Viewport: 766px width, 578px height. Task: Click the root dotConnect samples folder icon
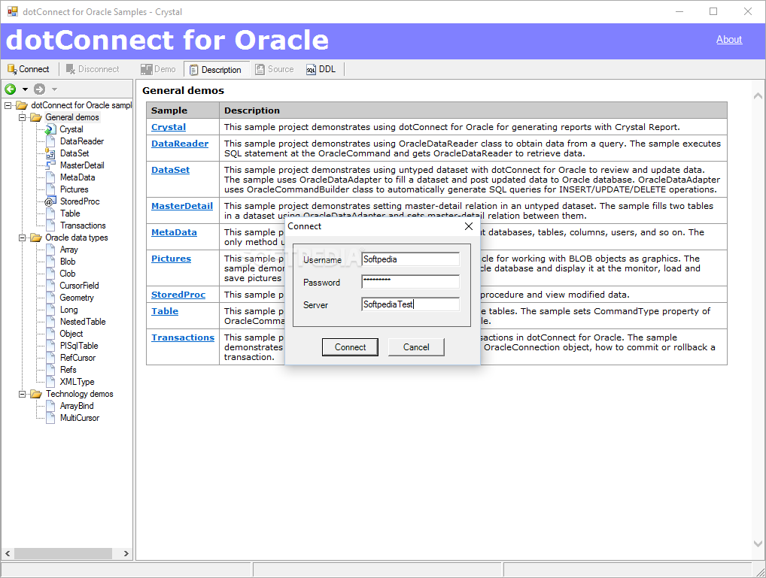coord(22,105)
